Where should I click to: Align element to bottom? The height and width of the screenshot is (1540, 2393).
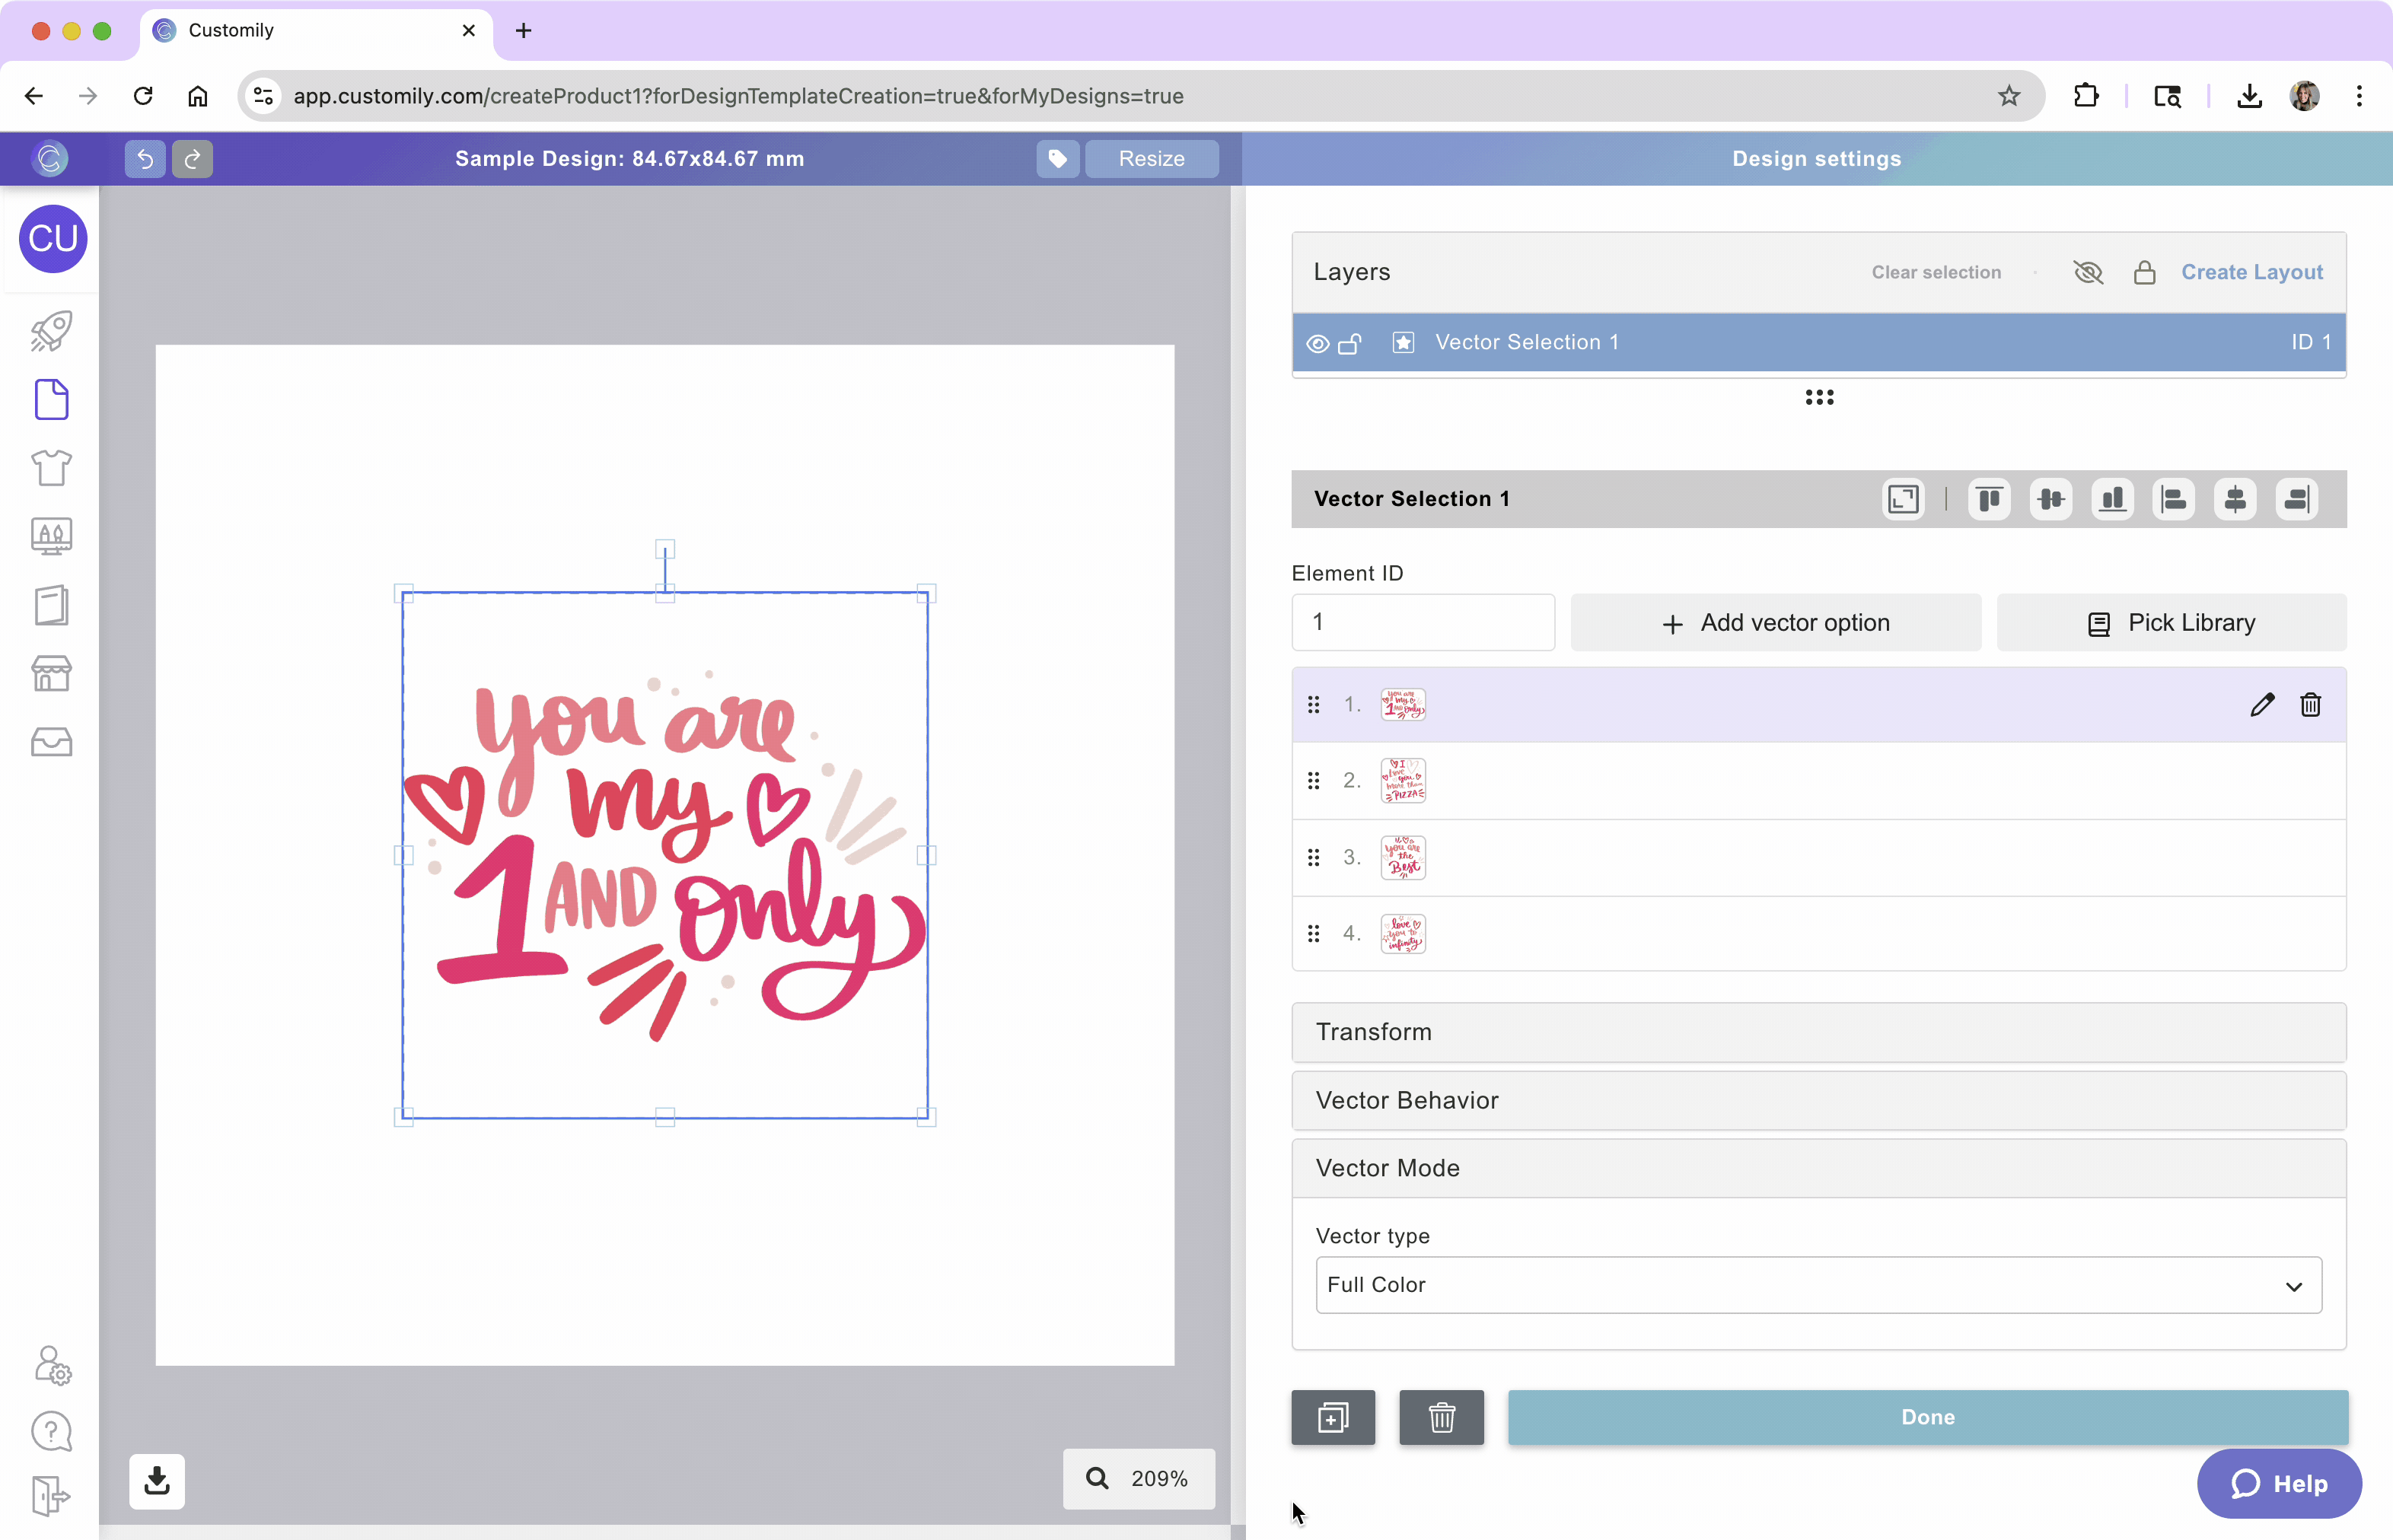(x=2112, y=499)
